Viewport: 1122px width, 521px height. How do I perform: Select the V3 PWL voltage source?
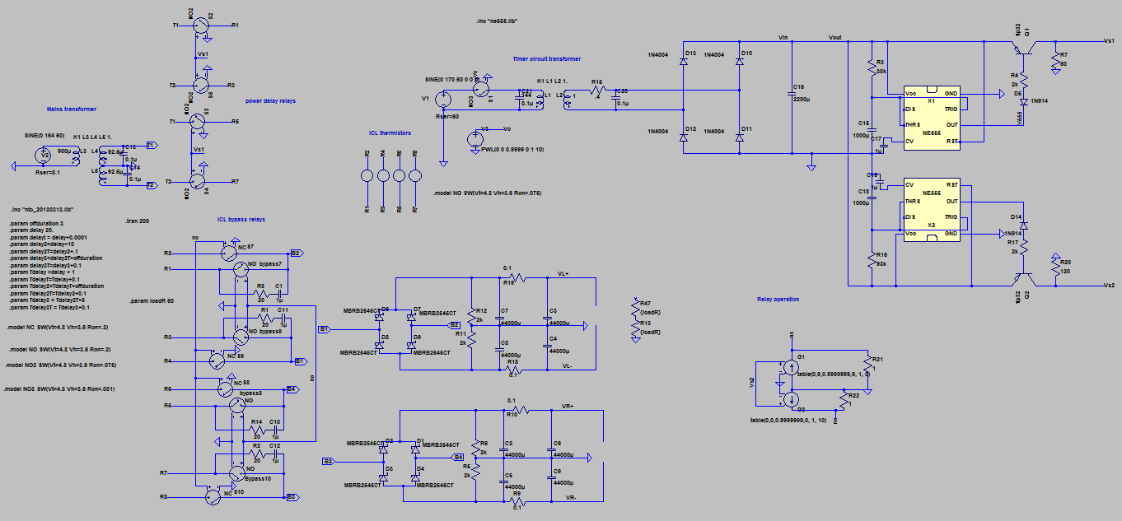[x=476, y=139]
